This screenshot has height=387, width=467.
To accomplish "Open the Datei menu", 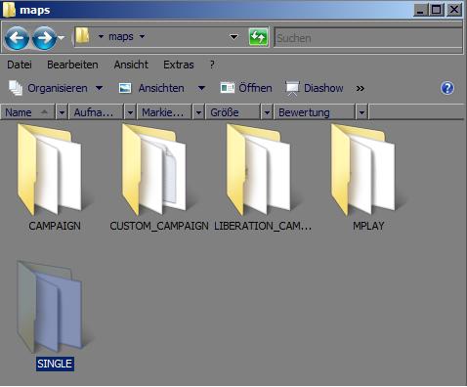I will 20,64.
